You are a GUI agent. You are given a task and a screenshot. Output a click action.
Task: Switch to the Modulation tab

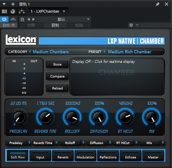[x=85, y=155]
